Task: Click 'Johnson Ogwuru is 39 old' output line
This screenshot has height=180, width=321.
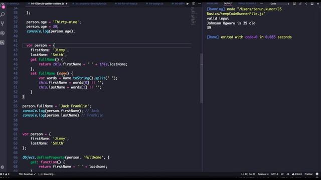Action: click(x=231, y=23)
